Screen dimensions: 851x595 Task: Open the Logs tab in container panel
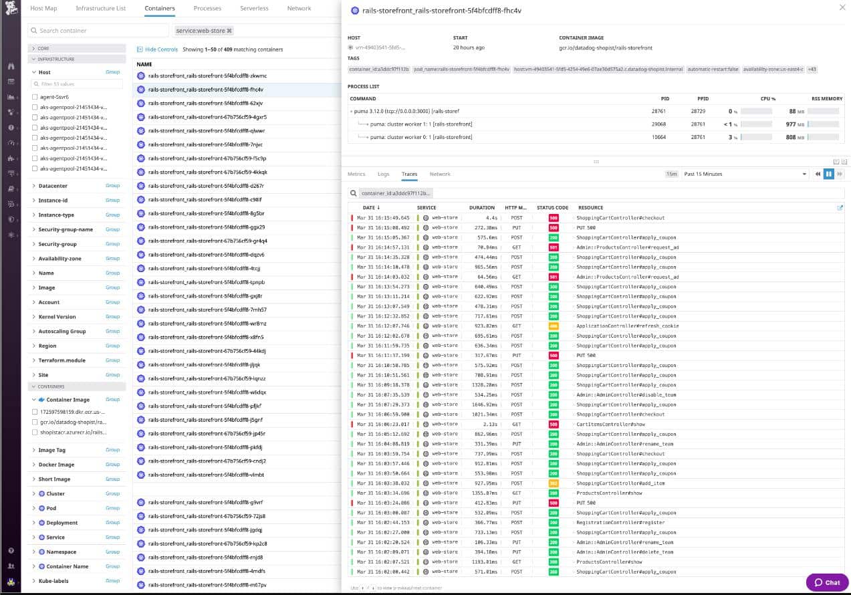(x=383, y=174)
